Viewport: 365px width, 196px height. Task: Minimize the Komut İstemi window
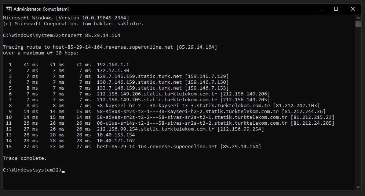pyautogui.click(x=320, y=9)
